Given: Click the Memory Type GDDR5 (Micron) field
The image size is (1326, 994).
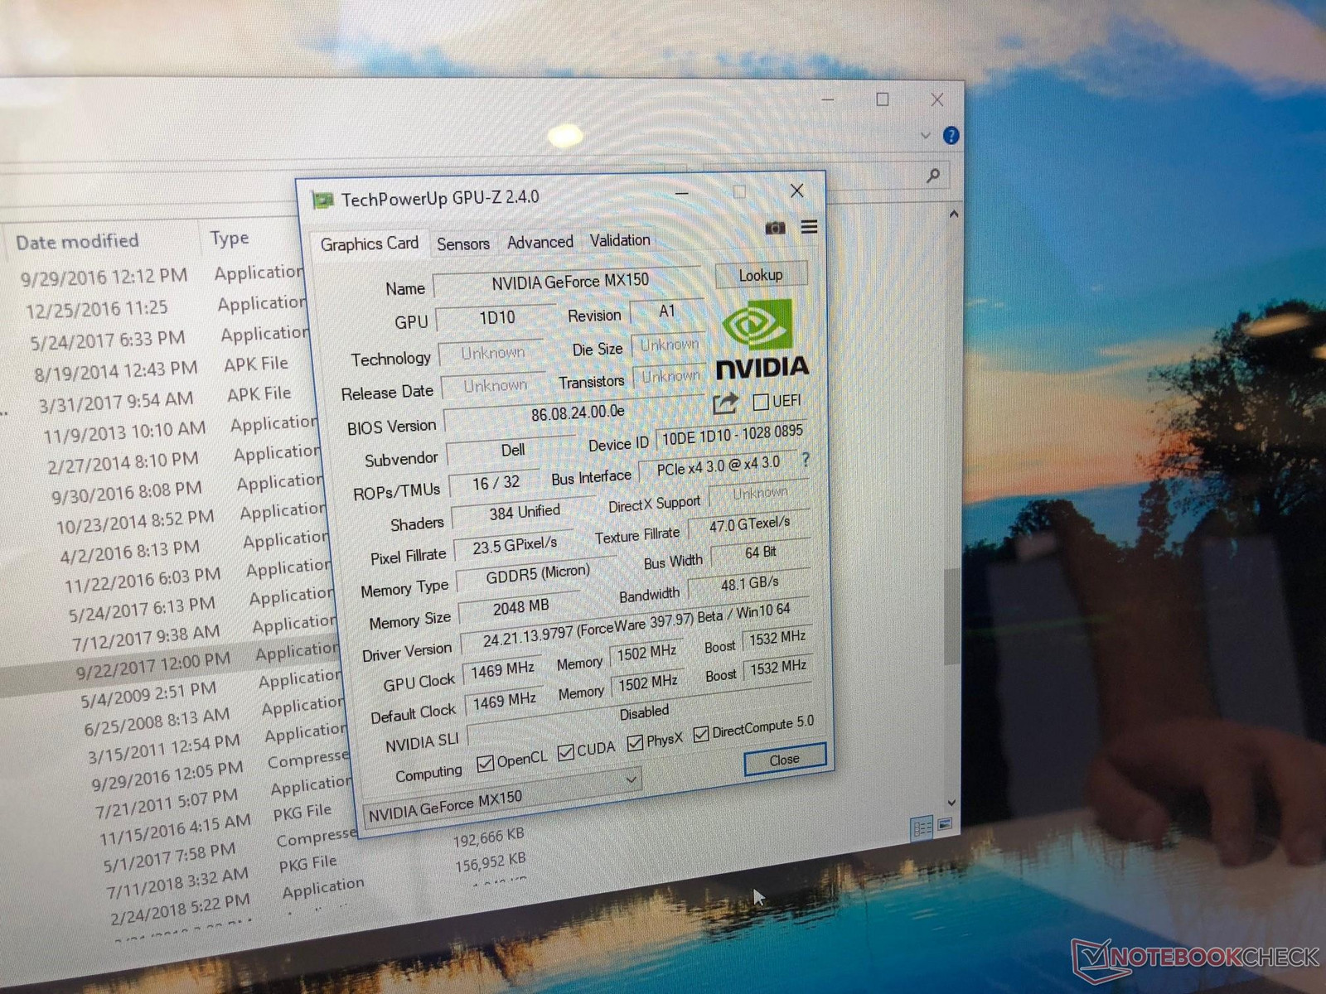Looking at the screenshot, I should coord(537,574).
